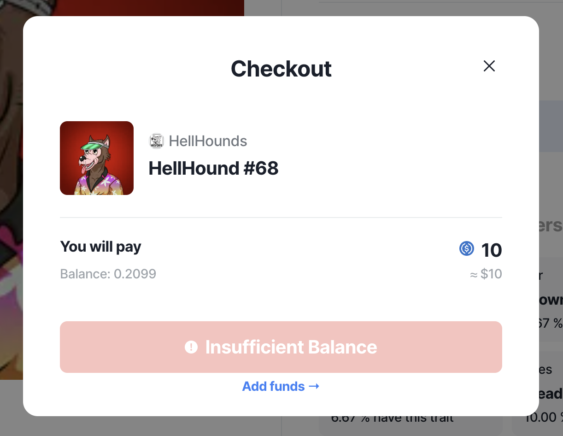Click the Checkout heading
Screen dimensions: 563x436
pyautogui.click(x=281, y=69)
